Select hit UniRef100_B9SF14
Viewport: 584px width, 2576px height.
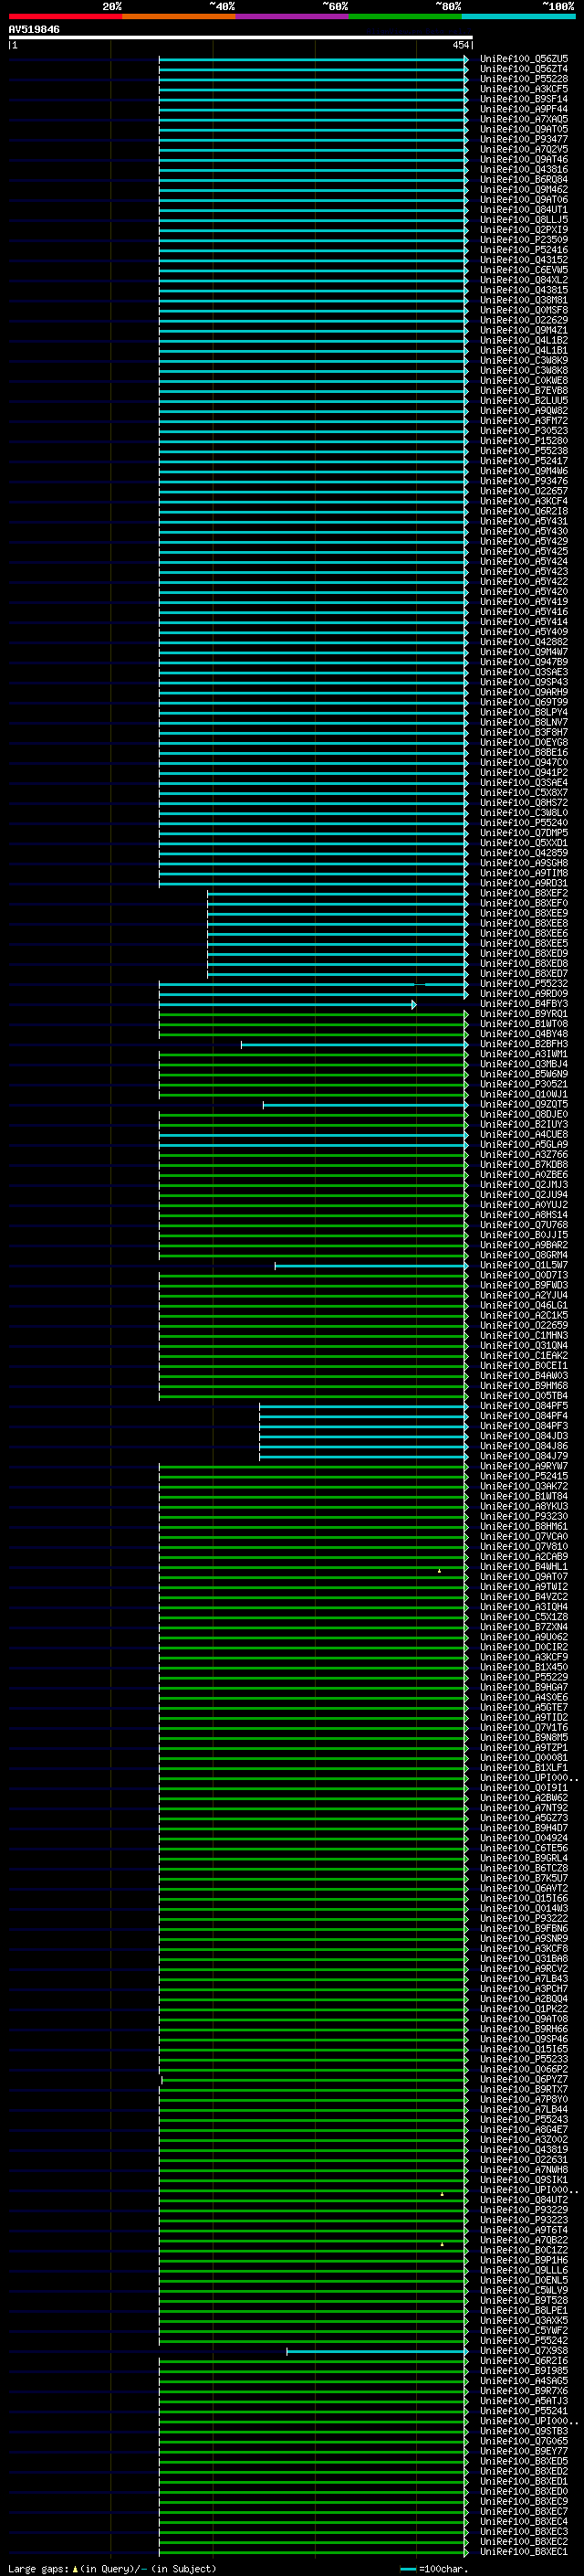tap(523, 99)
